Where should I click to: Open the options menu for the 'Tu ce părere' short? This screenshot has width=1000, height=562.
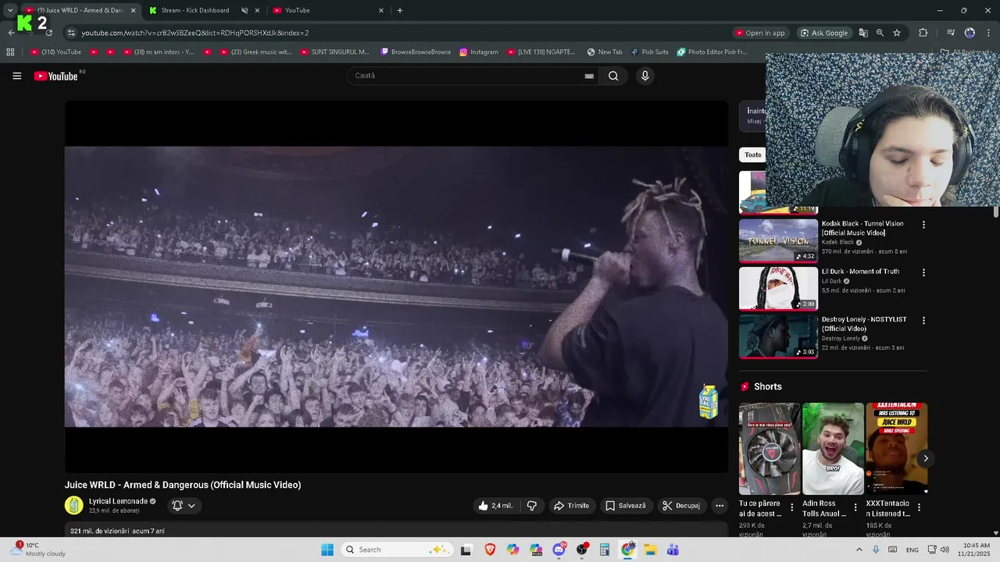tap(792, 507)
